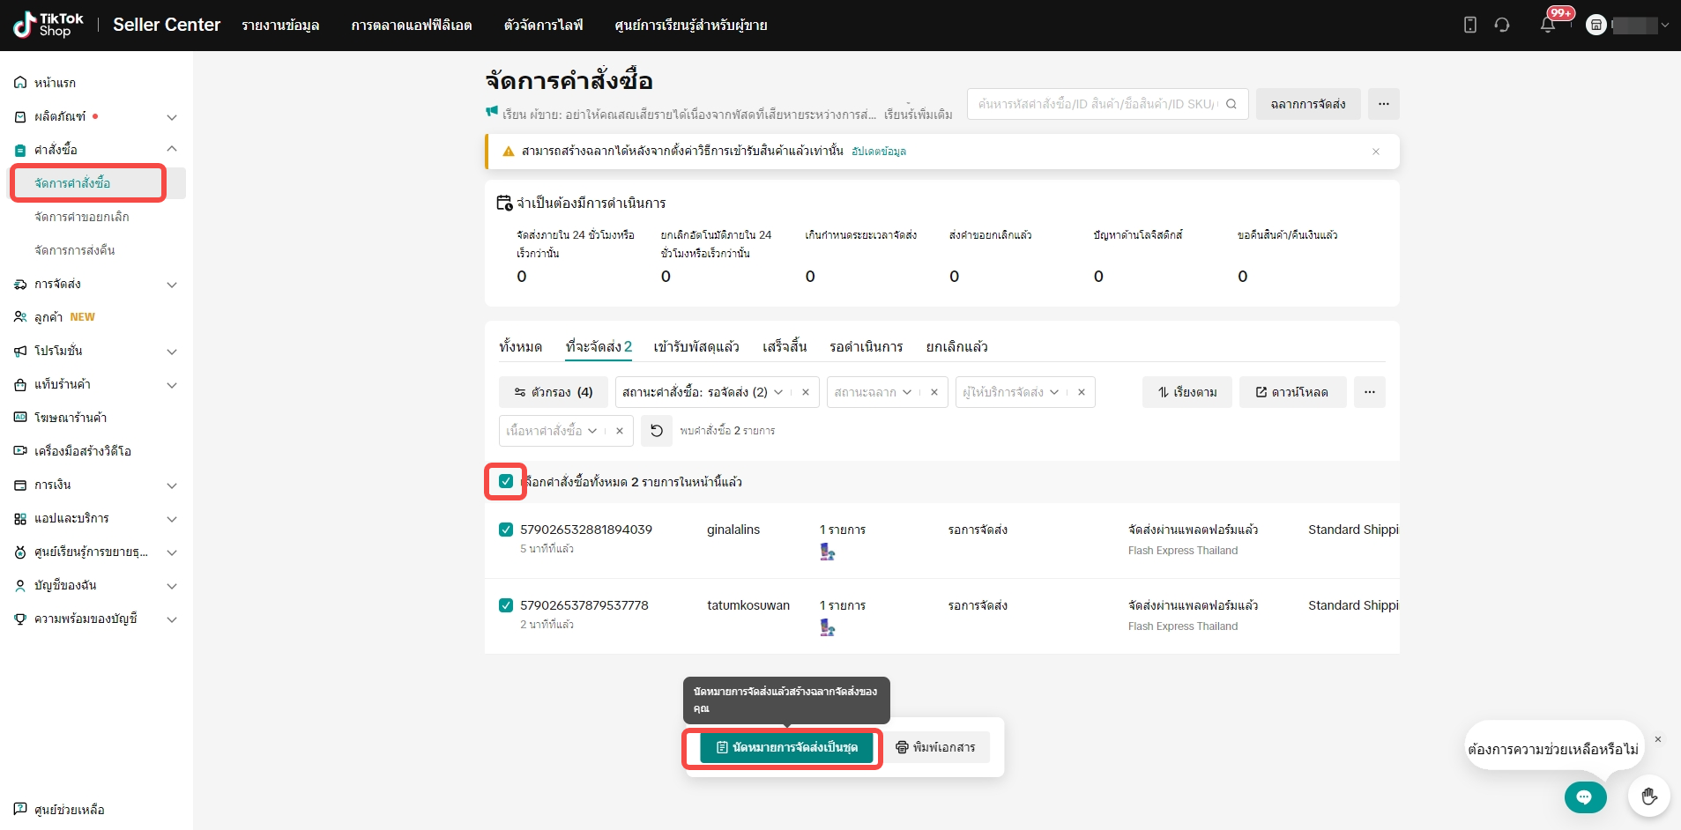Close the yellow warning banner
The height and width of the screenshot is (830, 1681).
click(x=1376, y=152)
